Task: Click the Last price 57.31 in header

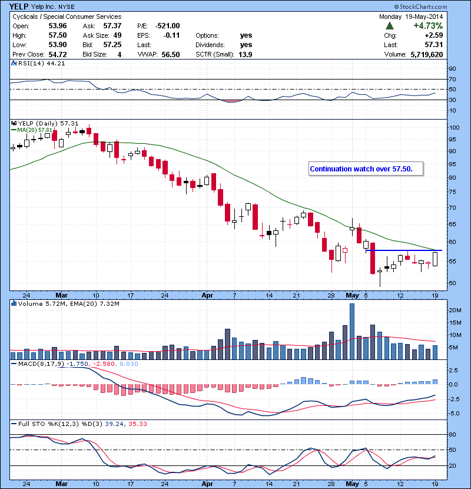Action: click(x=433, y=45)
